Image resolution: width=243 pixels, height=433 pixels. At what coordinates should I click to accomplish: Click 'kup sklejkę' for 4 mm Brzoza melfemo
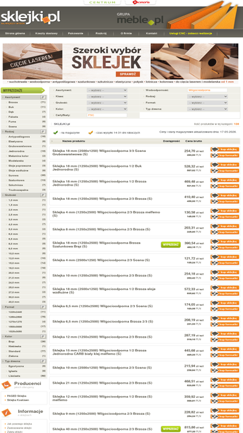click(x=225, y=211)
